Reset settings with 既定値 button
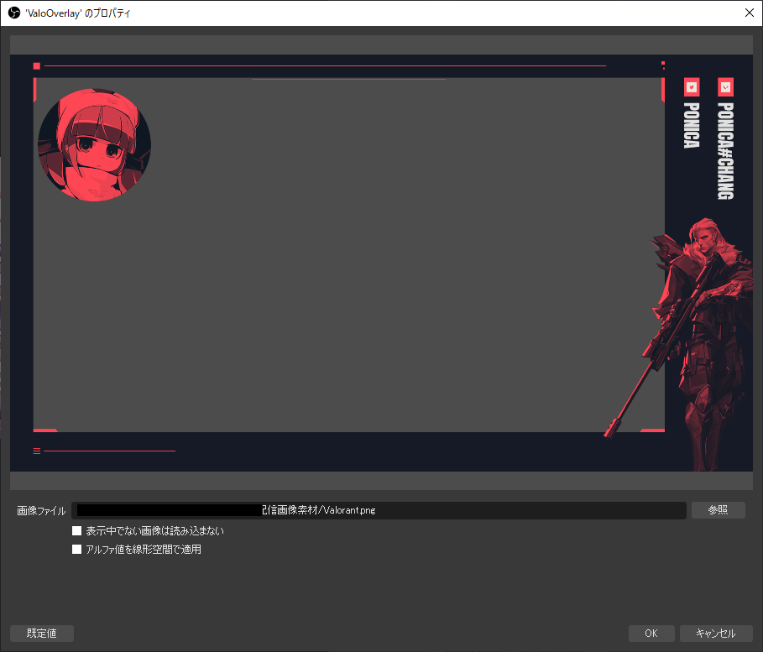Screen dimensions: 763x652 [42, 633]
